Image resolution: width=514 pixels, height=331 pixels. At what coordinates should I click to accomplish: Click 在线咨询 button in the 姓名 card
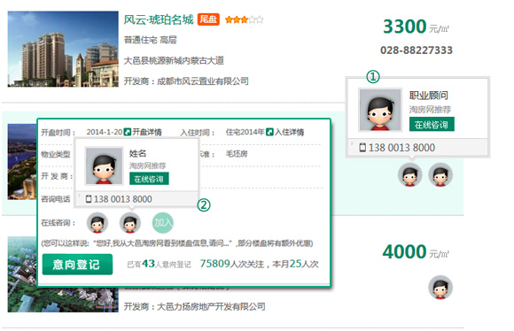[149, 179]
